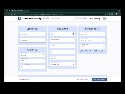Click the Payment Details heading

click(92, 29)
